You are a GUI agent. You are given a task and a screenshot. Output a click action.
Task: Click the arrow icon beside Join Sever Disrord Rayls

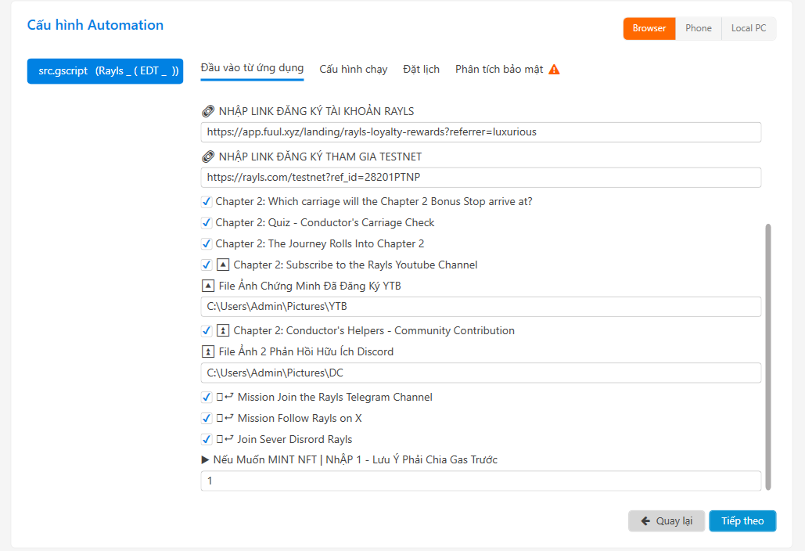point(225,439)
